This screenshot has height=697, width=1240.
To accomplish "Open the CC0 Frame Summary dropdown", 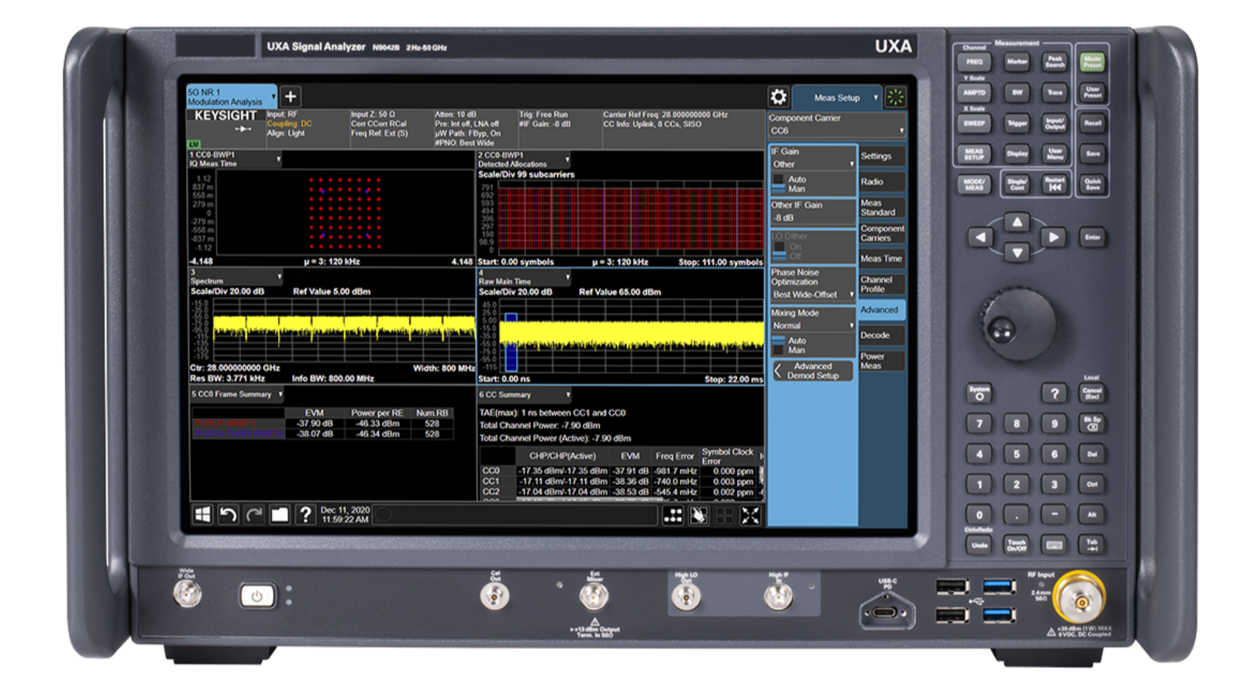I will coord(236,394).
